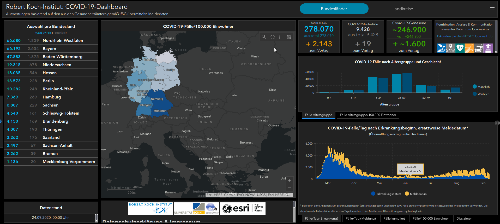Select Fälle Altersgruppe/100.000 Einwohner tab
Image resolution: width=500 pixels, height=224 pixels.
click(368, 115)
